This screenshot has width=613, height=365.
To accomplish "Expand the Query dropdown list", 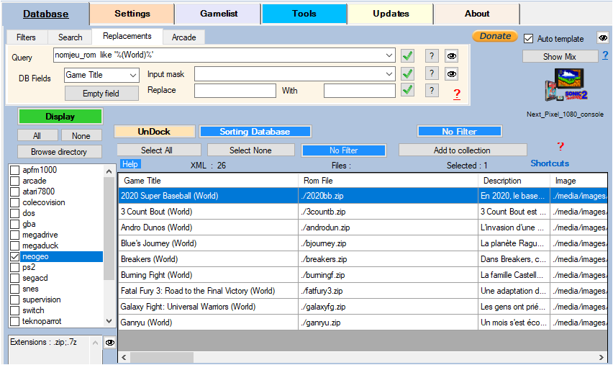I will (x=389, y=55).
